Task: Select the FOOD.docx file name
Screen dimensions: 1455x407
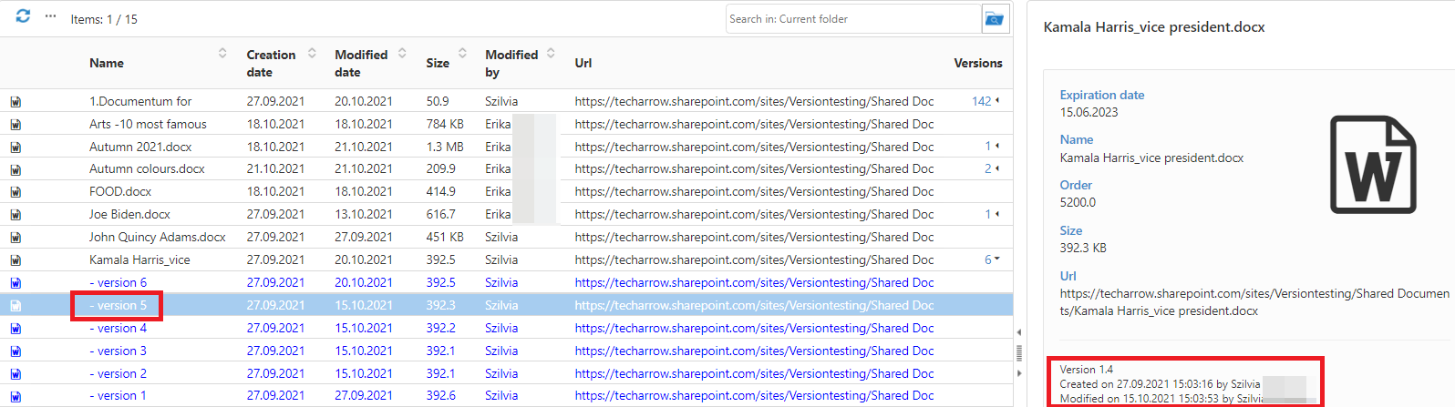Action: pyautogui.click(x=120, y=191)
